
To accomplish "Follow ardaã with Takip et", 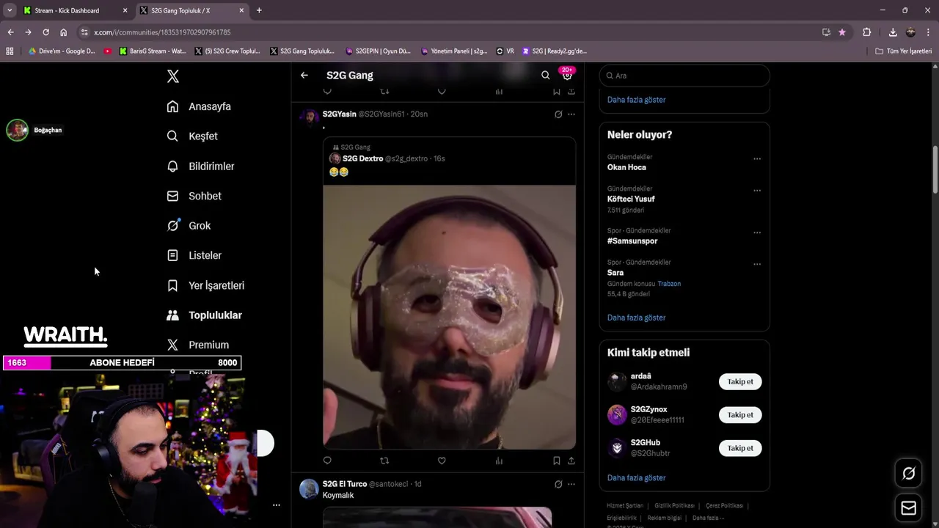I will point(740,381).
